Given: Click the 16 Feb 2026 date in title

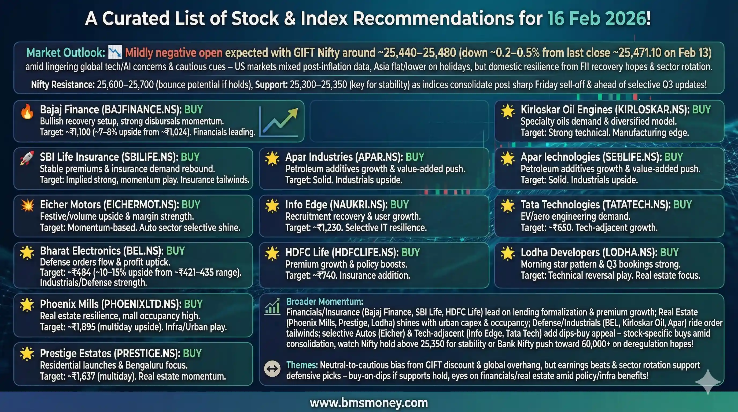Looking at the screenshot, I should tap(596, 19).
